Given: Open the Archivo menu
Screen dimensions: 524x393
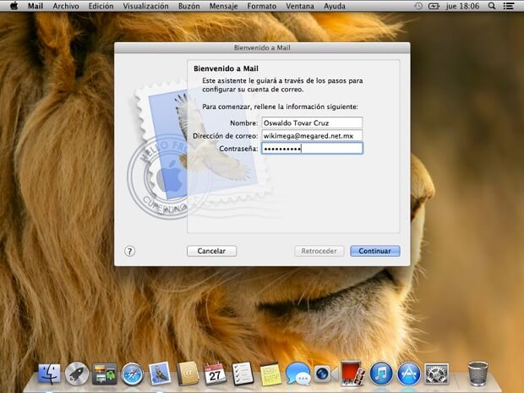Looking at the screenshot, I should (x=66, y=6).
